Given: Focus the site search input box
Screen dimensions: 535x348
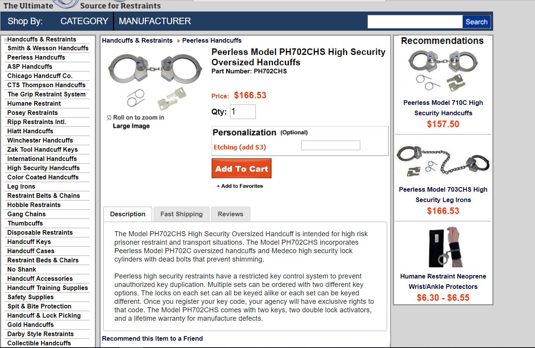Looking at the screenshot, I should pos(415,22).
